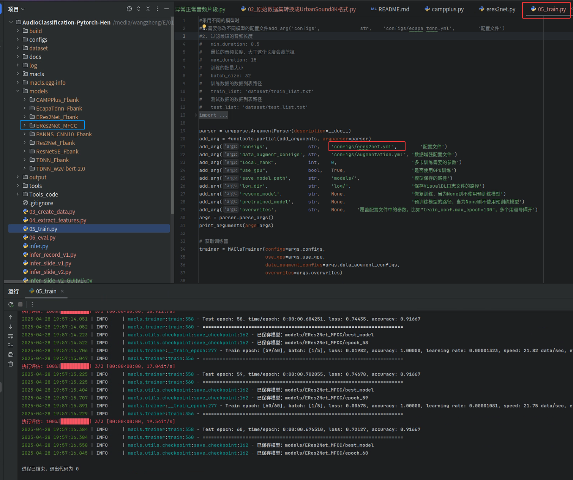Expand the collapsed import statement on line 13

click(x=195, y=115)
